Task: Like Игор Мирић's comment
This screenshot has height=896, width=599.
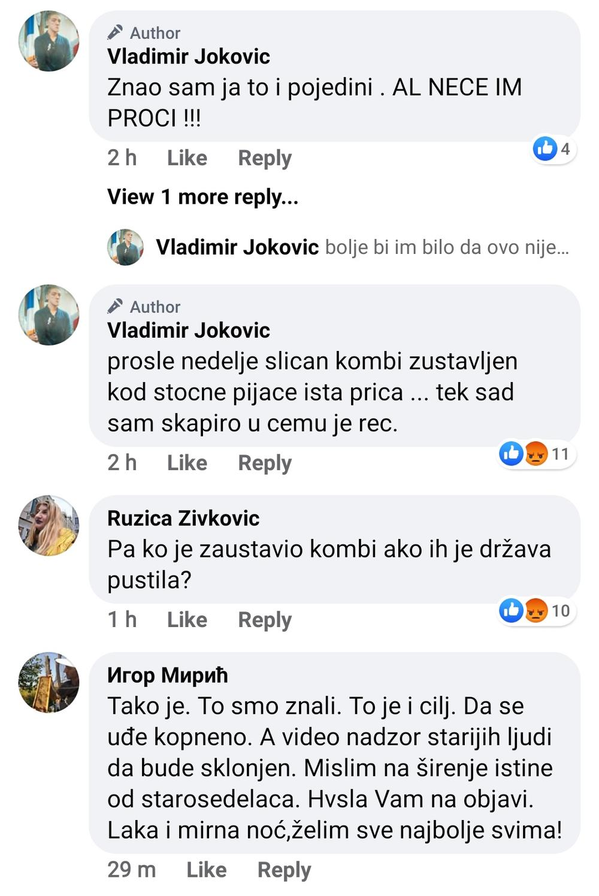Action: (x=207, y=870)
